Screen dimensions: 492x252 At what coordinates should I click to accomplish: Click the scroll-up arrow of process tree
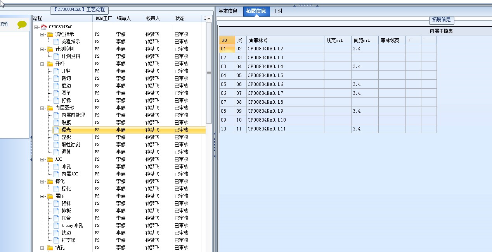(x=209, y=19)
